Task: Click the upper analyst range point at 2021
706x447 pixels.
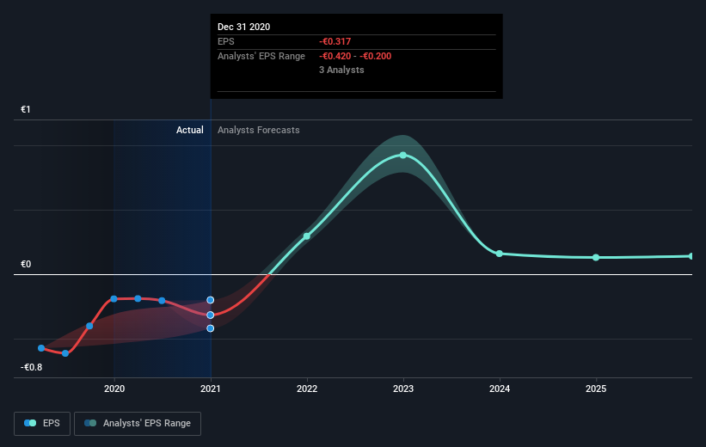Action: point(211,300)
